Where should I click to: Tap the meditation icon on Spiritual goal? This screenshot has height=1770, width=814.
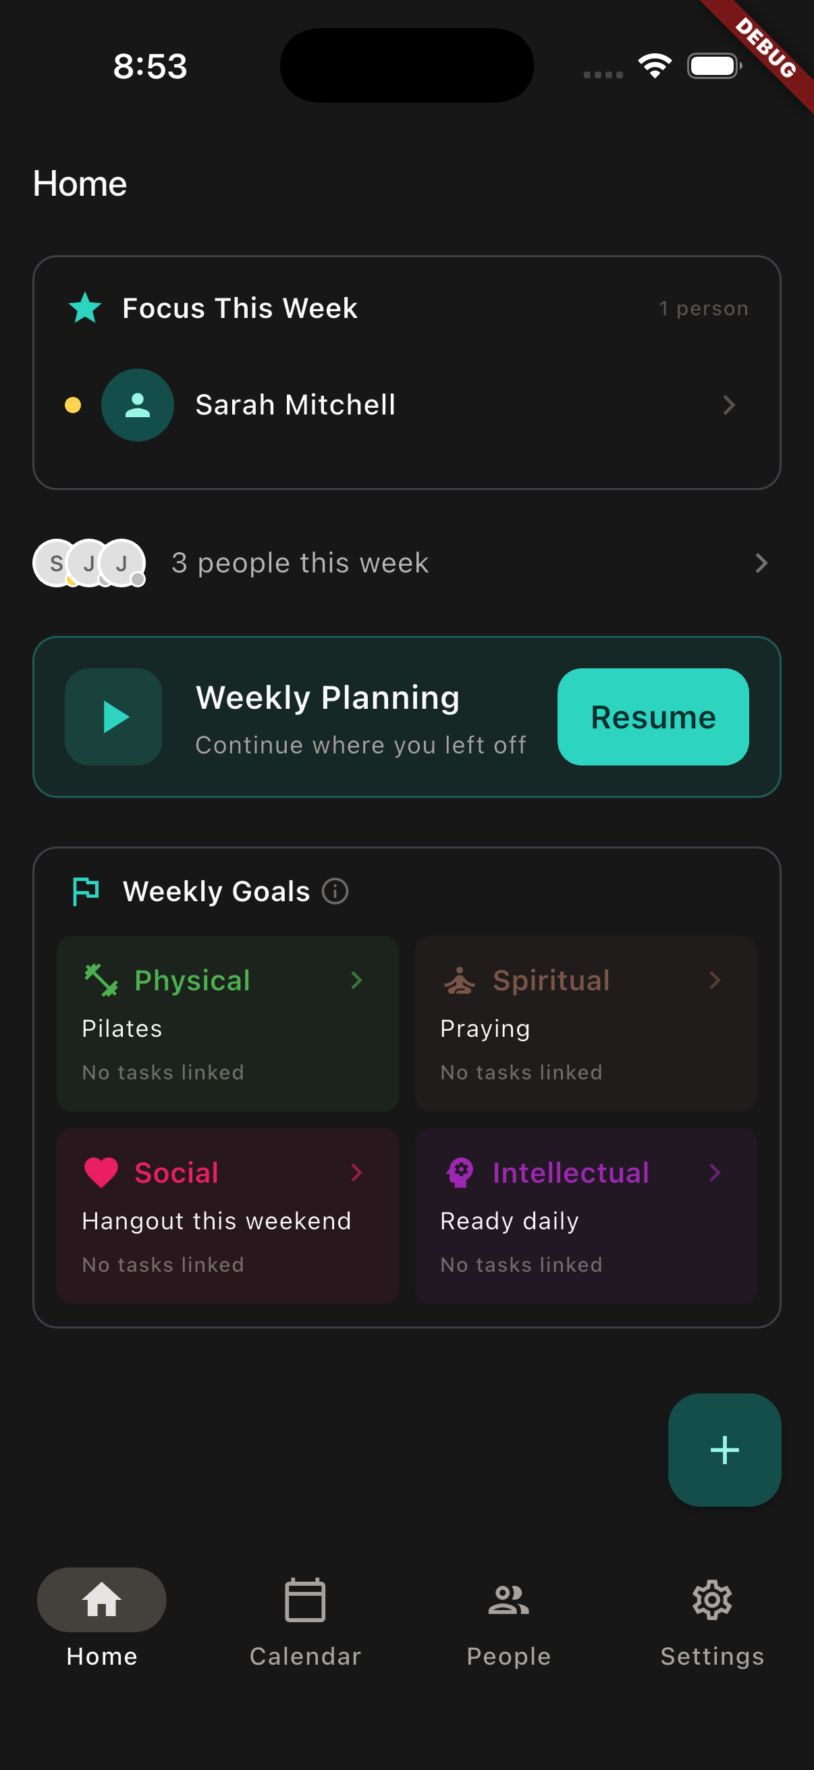tap(460, 980)
